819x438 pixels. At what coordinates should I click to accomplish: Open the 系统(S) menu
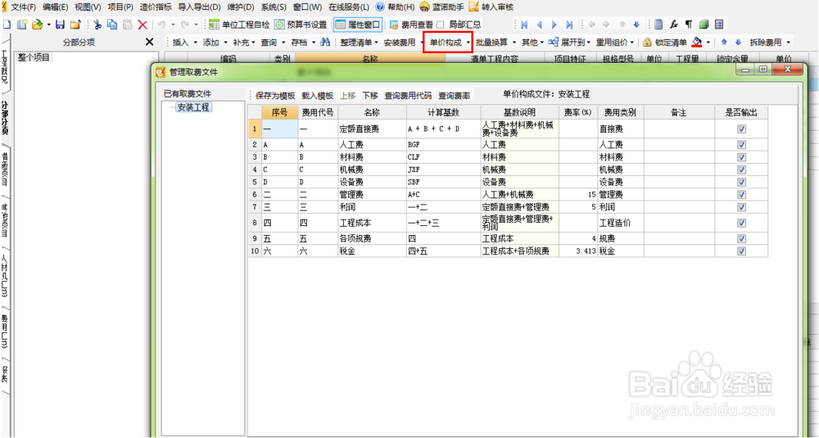point(274,7)
